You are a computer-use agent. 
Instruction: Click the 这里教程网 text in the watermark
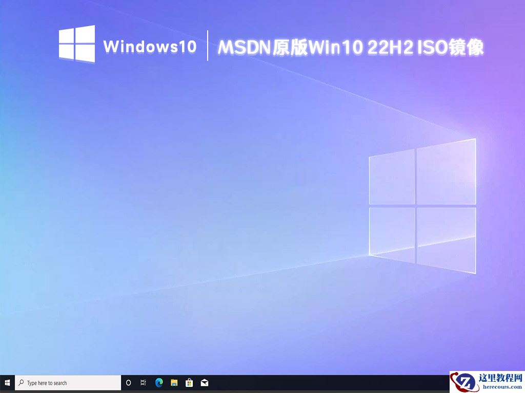point(500,378)
